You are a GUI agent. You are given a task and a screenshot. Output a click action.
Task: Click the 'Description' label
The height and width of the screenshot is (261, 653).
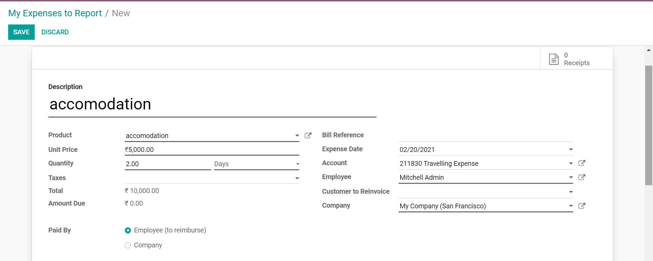65,87
